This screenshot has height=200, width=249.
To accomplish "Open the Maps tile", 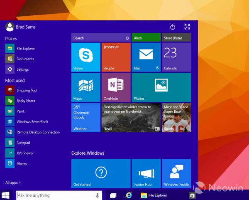I will click(x=86, y=87).
